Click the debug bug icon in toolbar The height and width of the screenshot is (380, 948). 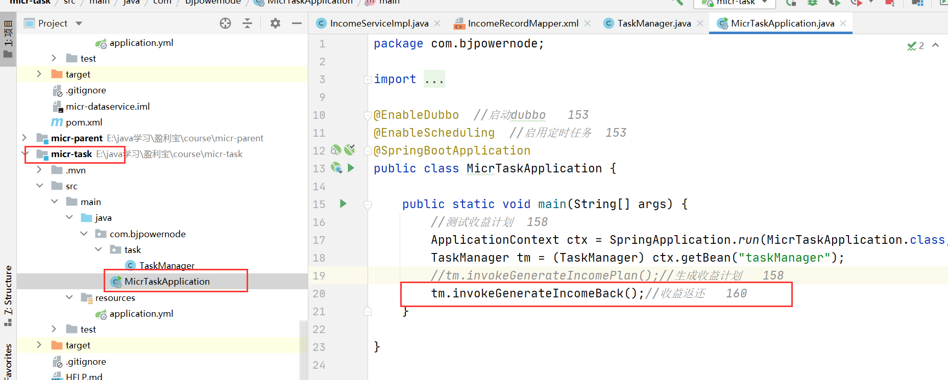pyautogui.click(x=812, y=3)
